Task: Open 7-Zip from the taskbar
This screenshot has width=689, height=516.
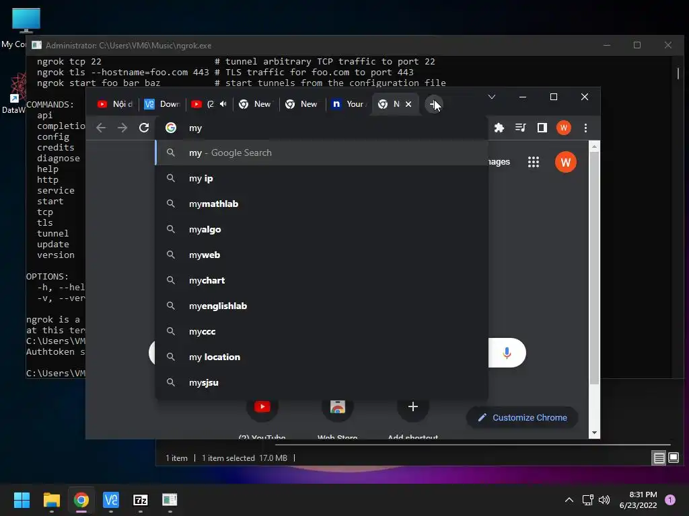Action: pyautogui.click(x=140, y=500)
